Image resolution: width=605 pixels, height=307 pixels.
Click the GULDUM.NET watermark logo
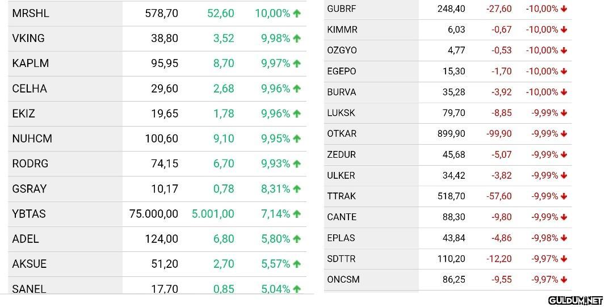point(575,300)
